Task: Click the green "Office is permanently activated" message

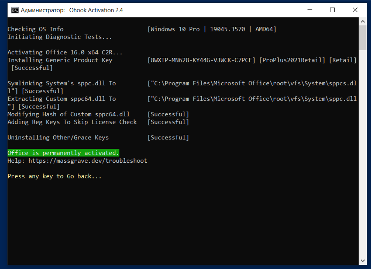Action: coord(63,153)
